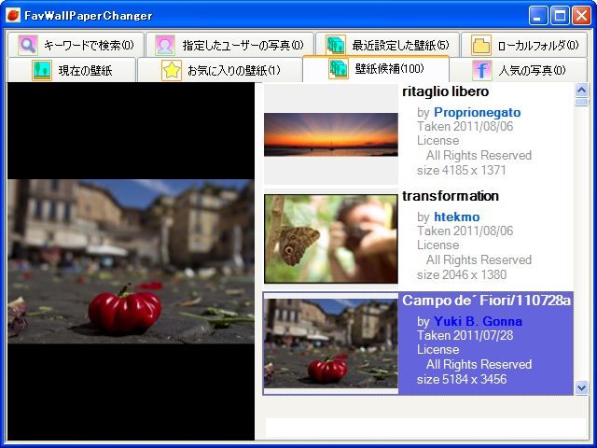This screenshot has height=448, width=597.
Task: Click the landscape icon on 現在の壁紙 tab
Action: pos(42,70)
